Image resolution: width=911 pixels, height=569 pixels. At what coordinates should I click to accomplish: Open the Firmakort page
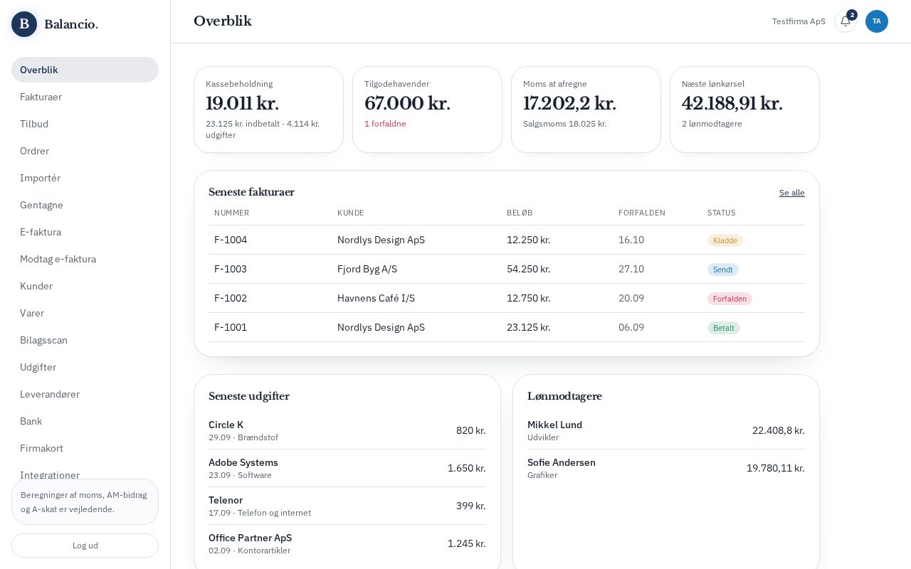85,448
